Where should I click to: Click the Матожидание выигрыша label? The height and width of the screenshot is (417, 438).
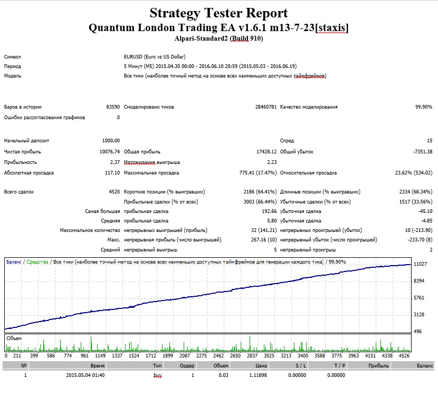[x=151, y=162]
